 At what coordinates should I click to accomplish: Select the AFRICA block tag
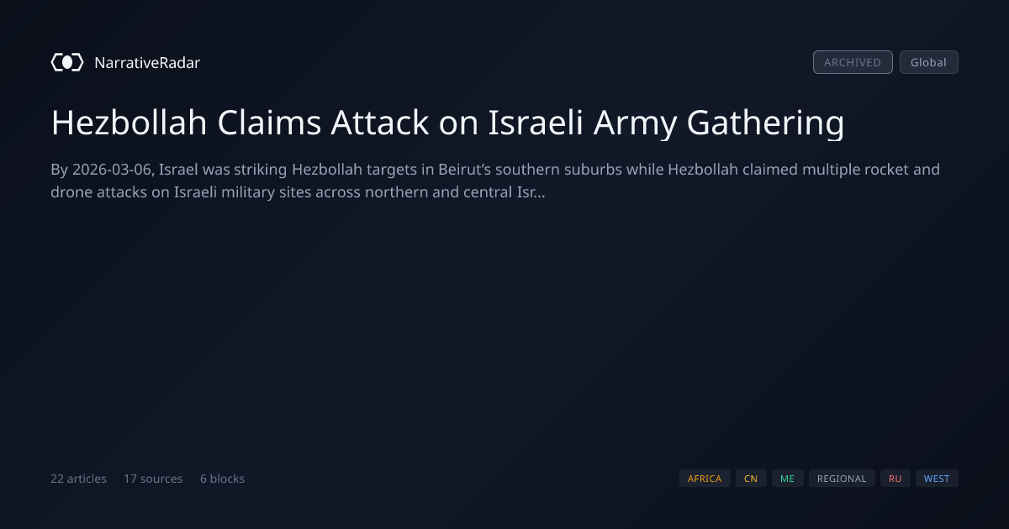coord(705,479)
